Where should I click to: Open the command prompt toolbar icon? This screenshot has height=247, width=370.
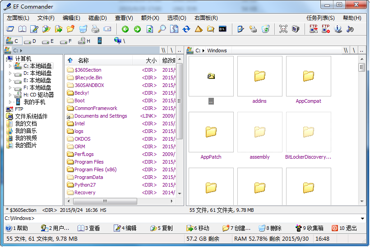(x=222, y=29)
